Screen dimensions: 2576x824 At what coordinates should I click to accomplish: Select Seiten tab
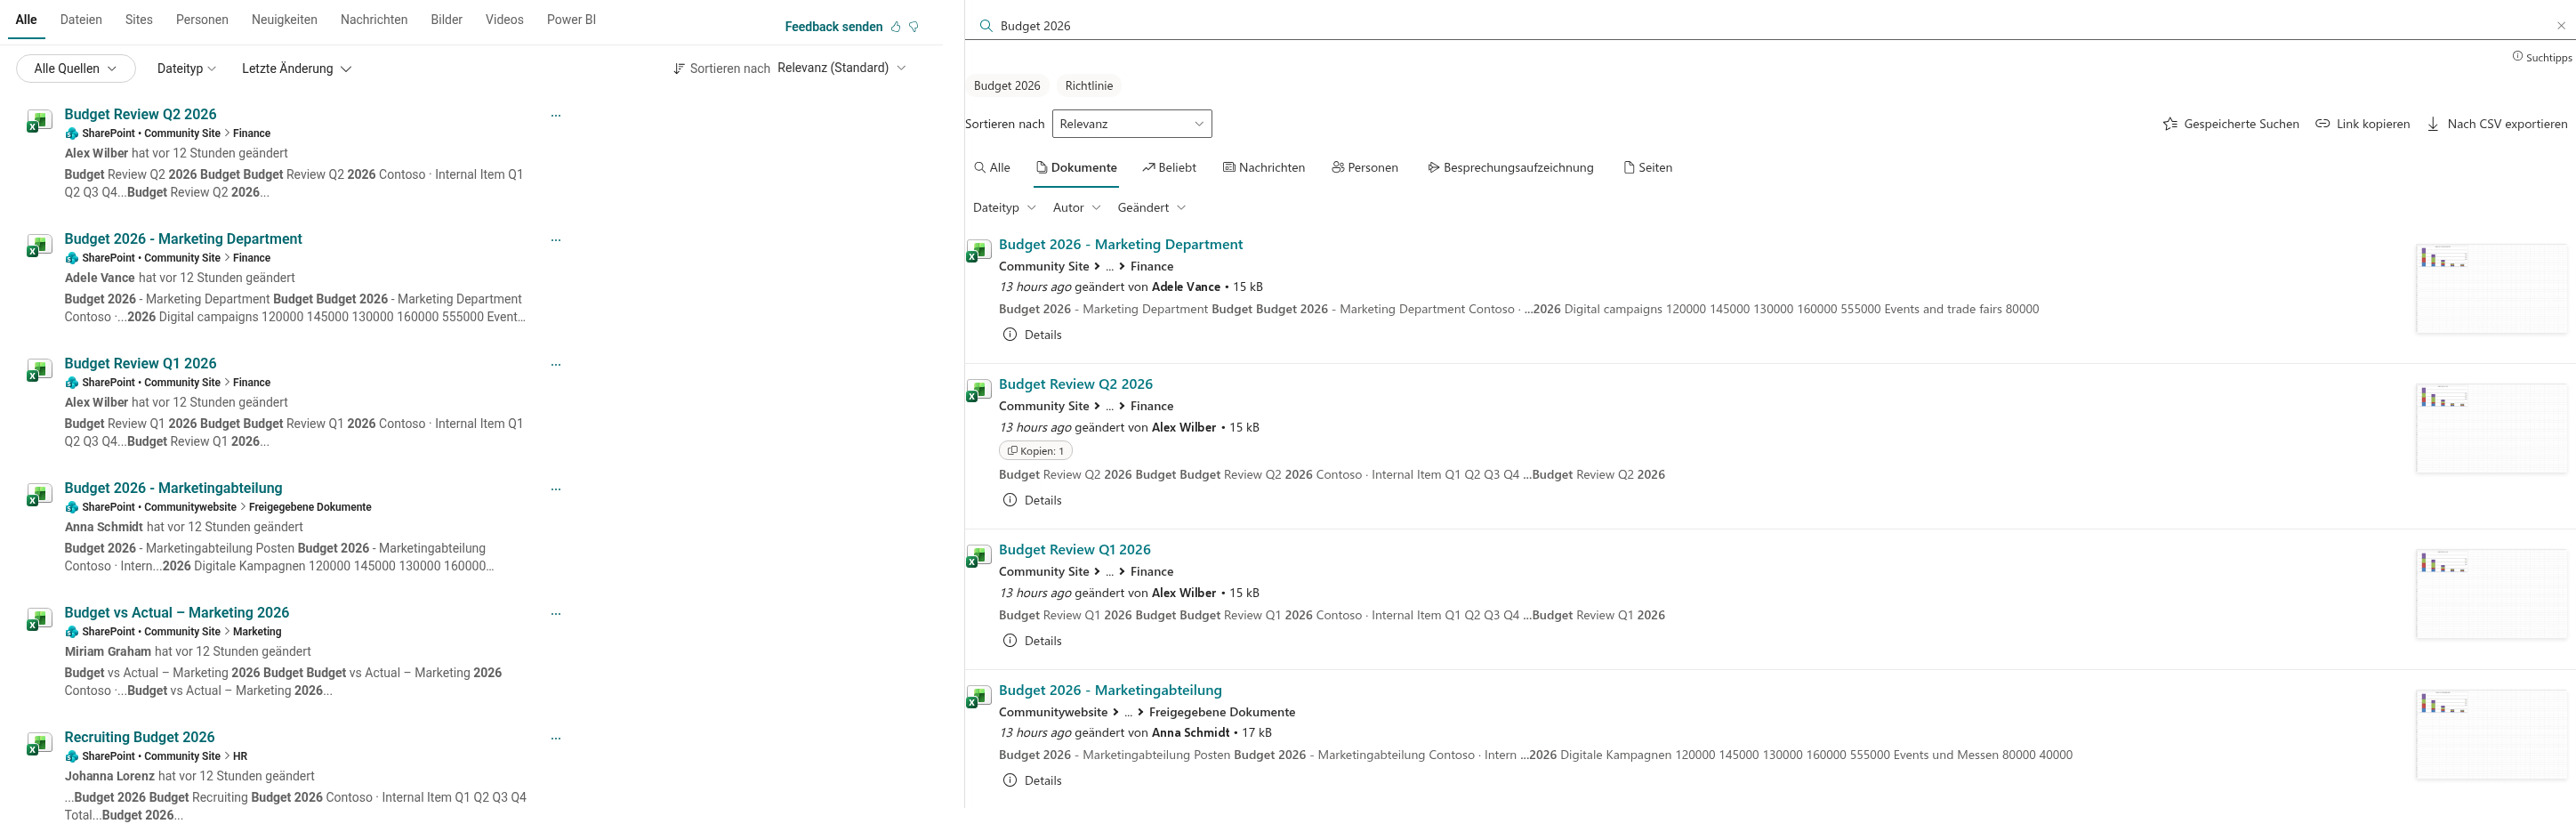[1647, 168]
